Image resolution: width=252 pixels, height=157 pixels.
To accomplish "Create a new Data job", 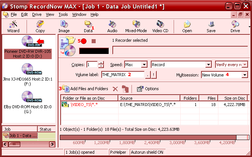I will [88, 27].
